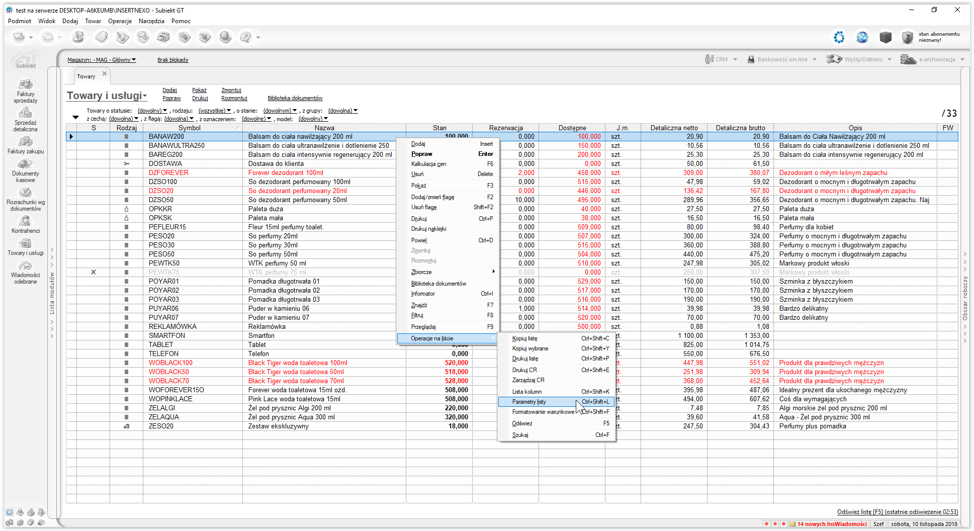Open the Sprzedaż detaliczna module
974x531 pixels.
(x=26, y=120)
